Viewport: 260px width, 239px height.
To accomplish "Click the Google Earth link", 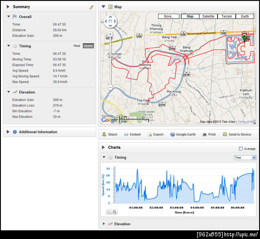I will coord(186,134).
